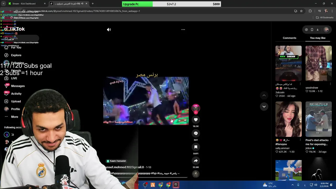Go to the next video with the down chevron

point(264,107)
